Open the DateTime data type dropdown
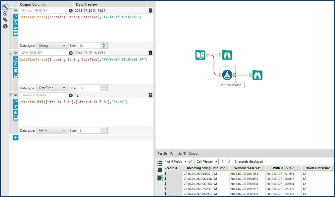 tap(52, 88)
